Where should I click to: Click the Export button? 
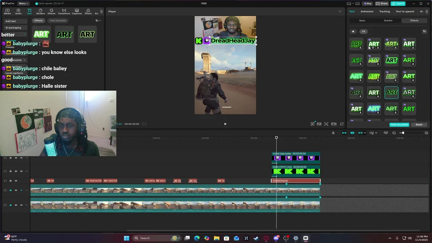398,3
